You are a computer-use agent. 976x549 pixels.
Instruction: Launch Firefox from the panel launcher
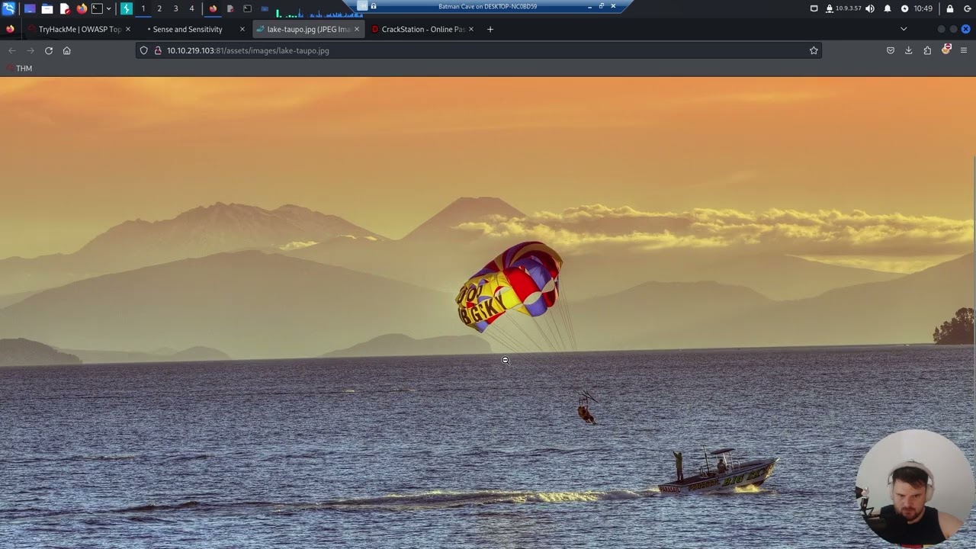coord(82,8)
